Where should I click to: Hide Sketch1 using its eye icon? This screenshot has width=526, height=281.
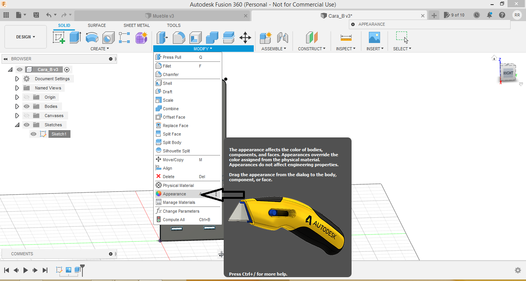coord(34,134)
